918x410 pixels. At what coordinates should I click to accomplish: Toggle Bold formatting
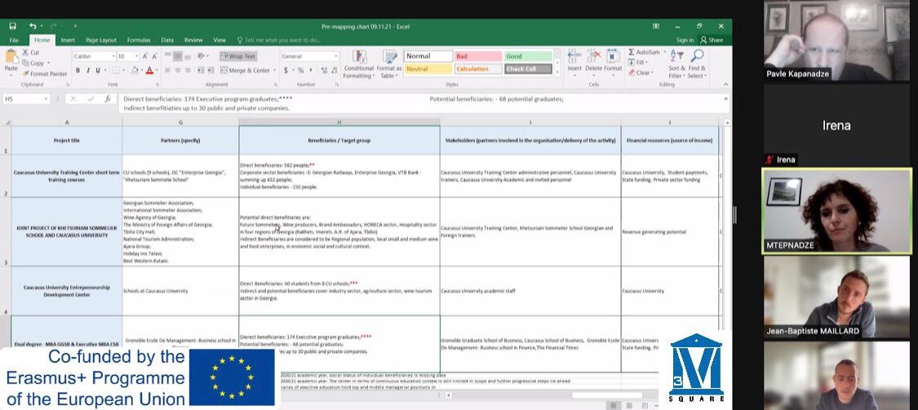[78, 70]
